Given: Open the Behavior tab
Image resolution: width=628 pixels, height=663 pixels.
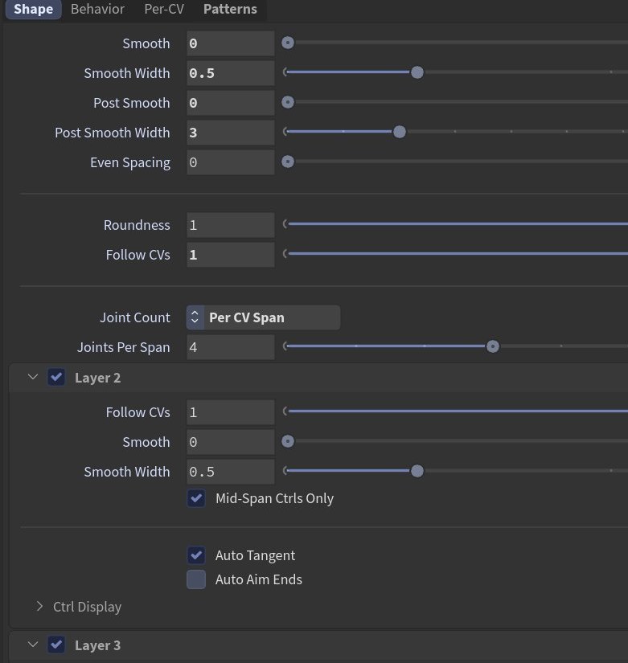Looking at the screenshot, I should (97, 9).
